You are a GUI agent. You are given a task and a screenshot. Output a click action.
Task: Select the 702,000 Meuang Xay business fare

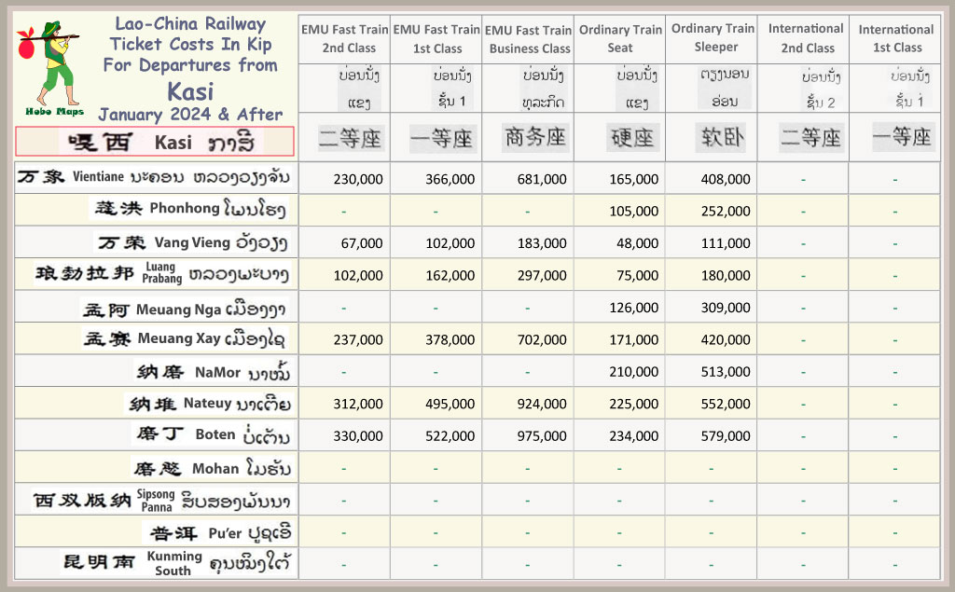click(x=541, y=340)
